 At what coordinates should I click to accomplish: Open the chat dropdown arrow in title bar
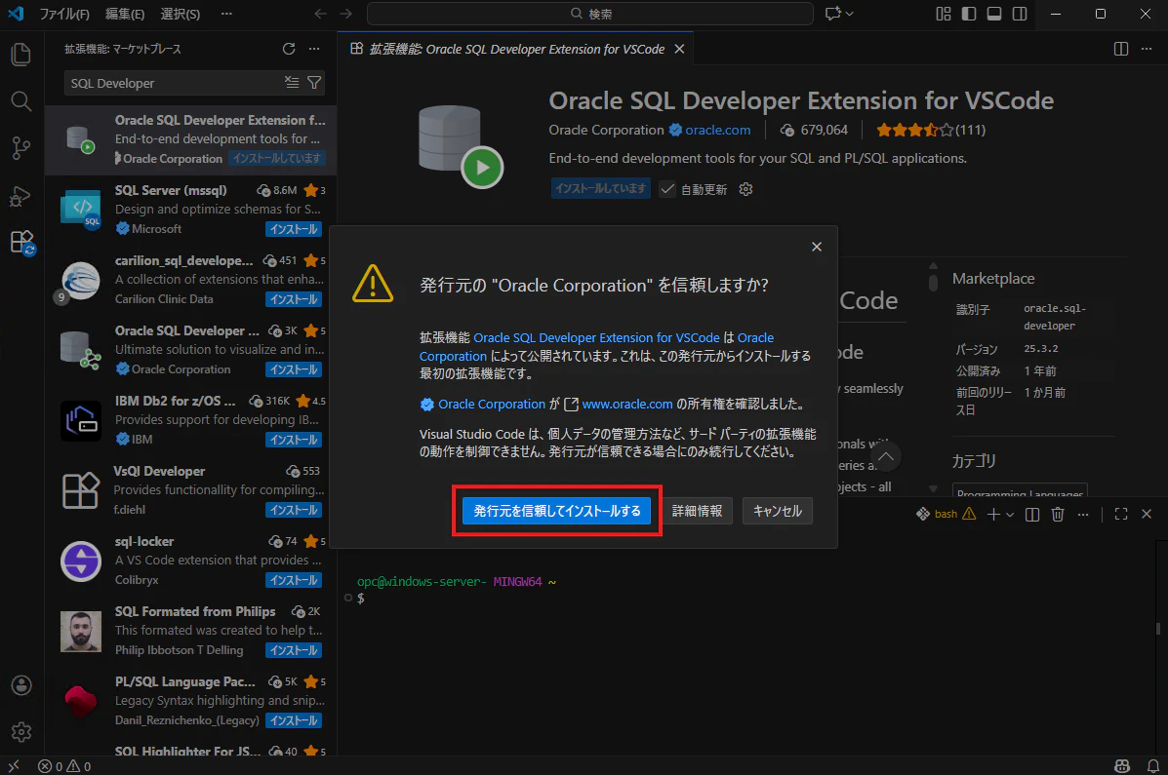point(849,14)
